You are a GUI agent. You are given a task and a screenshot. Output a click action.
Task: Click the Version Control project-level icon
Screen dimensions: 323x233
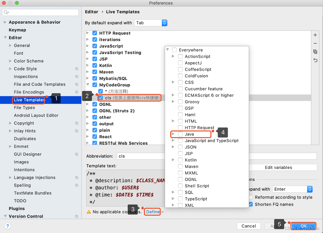click(x=77, y=216)
